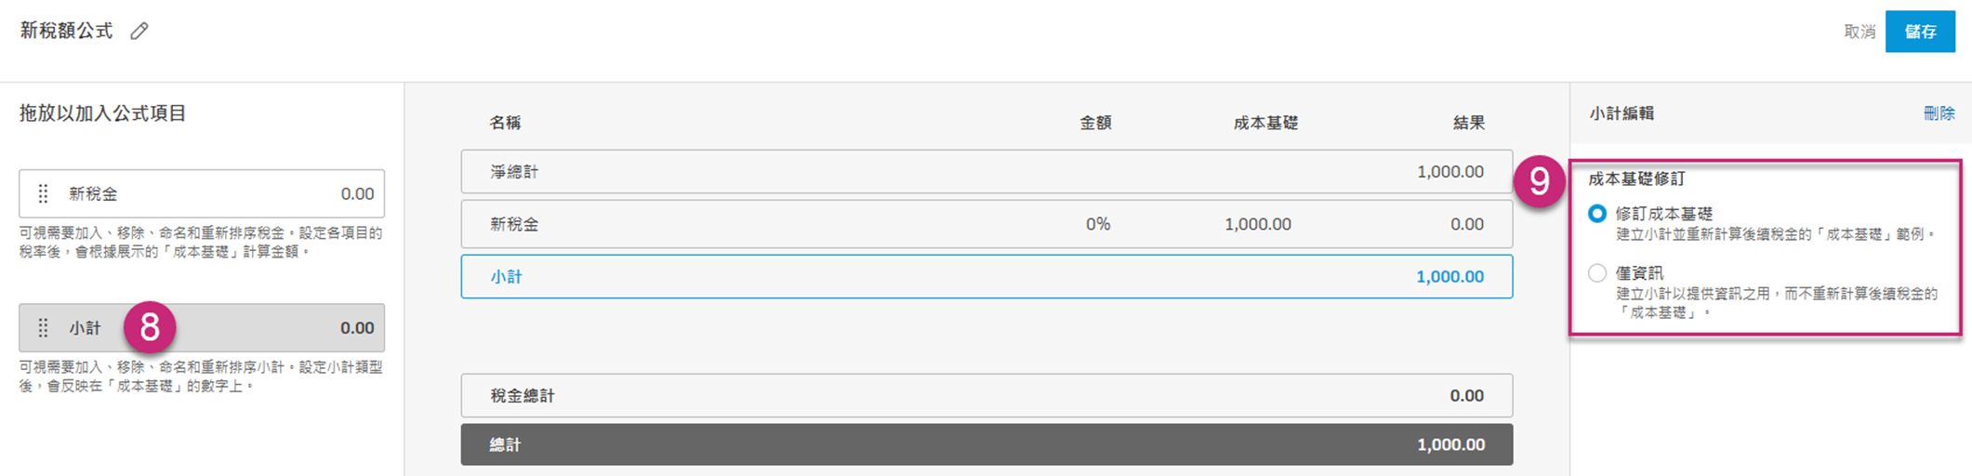Click the dark 總計 row
Image resolution: width=1972 pixels, height=476 pixels.
coord(986,445)
